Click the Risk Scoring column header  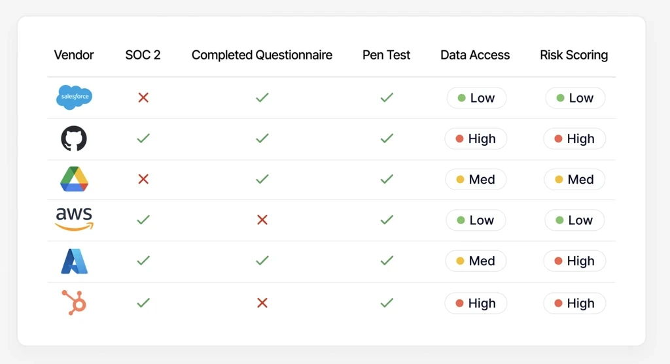574,55
